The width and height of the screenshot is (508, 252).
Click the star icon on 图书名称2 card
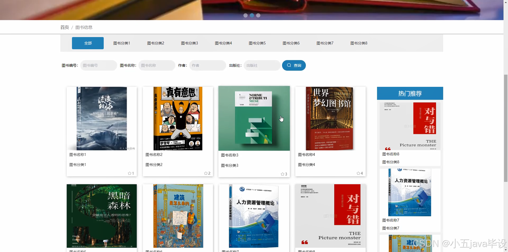[206, 173]
